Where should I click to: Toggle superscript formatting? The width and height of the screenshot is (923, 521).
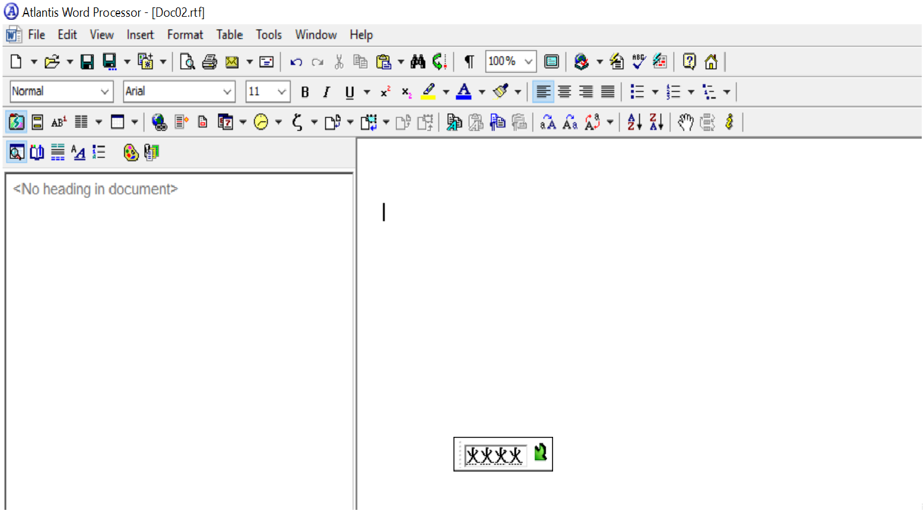coord(384,91)
